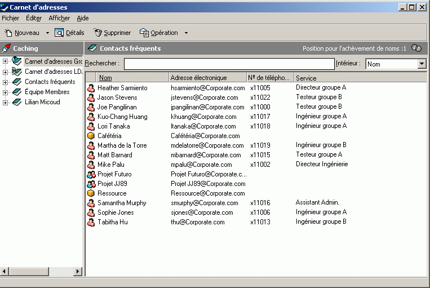Select Lilian Micoud address book
Viewport: 430px width, 288px height.
(x=42, y=102)
